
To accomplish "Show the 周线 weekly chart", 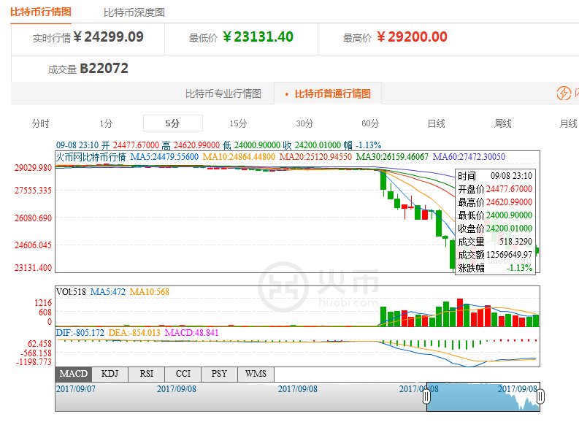I will click(x=502, y=123).
